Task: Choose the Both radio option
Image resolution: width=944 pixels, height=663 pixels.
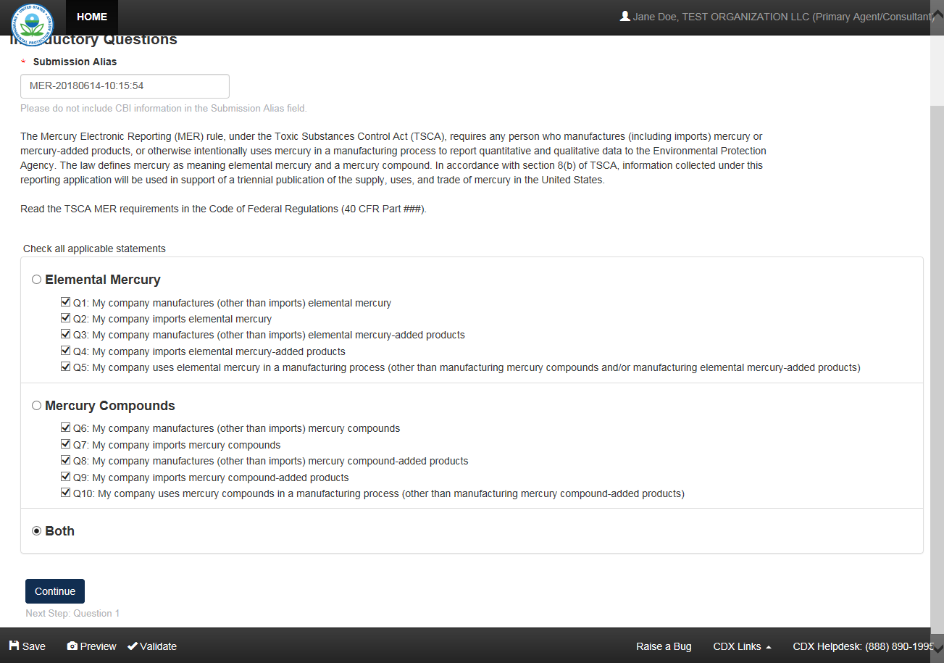Action: [36, 531]
